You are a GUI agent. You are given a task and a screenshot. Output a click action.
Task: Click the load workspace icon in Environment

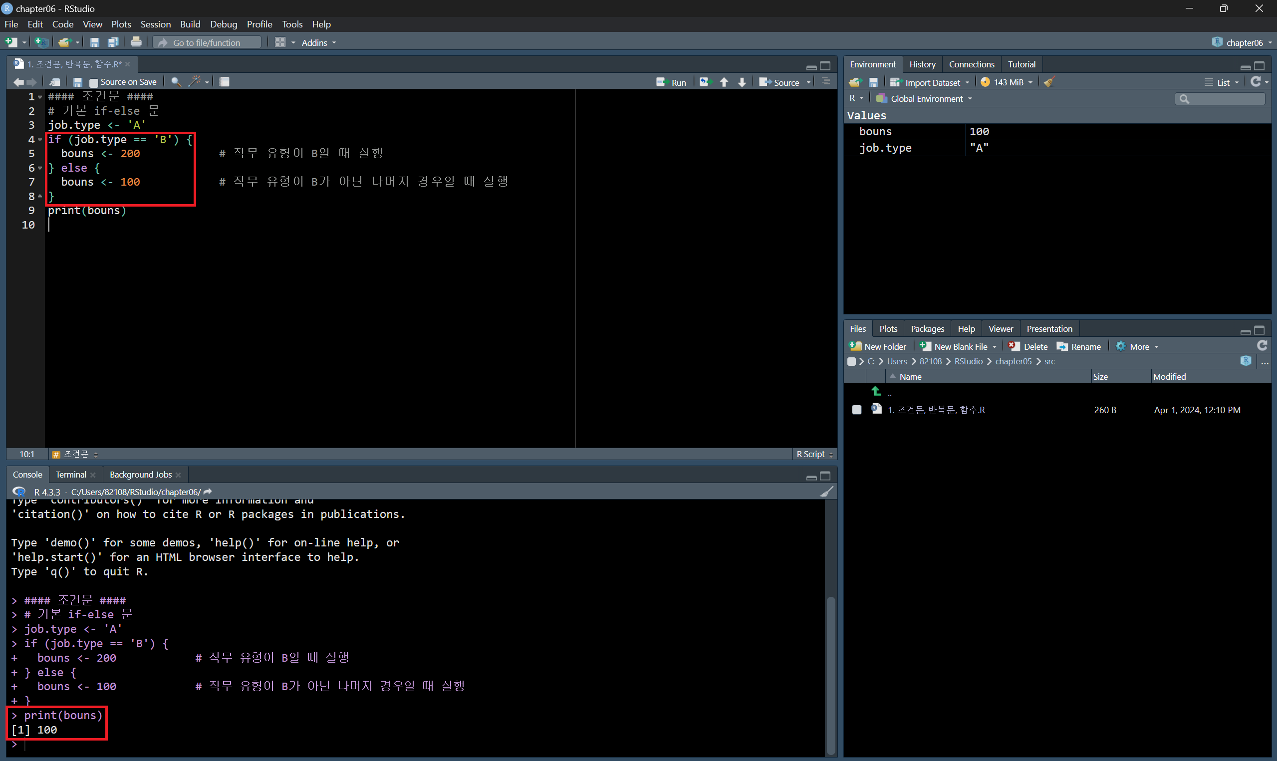tap(855, 82)
